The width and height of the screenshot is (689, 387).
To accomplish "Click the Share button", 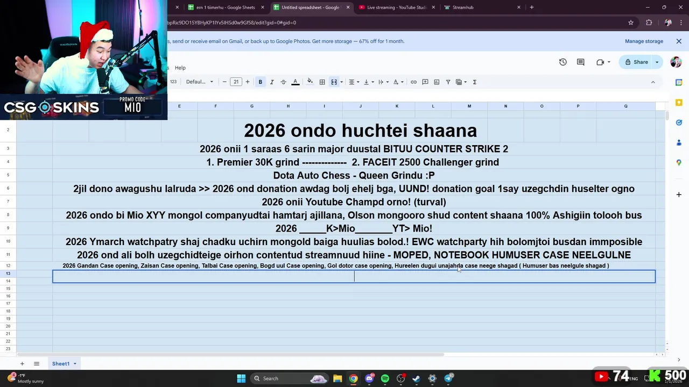I will 636,62.
